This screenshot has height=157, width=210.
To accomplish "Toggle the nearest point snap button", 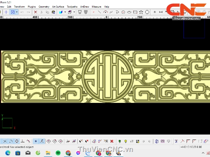I will [x=29, y=141].
